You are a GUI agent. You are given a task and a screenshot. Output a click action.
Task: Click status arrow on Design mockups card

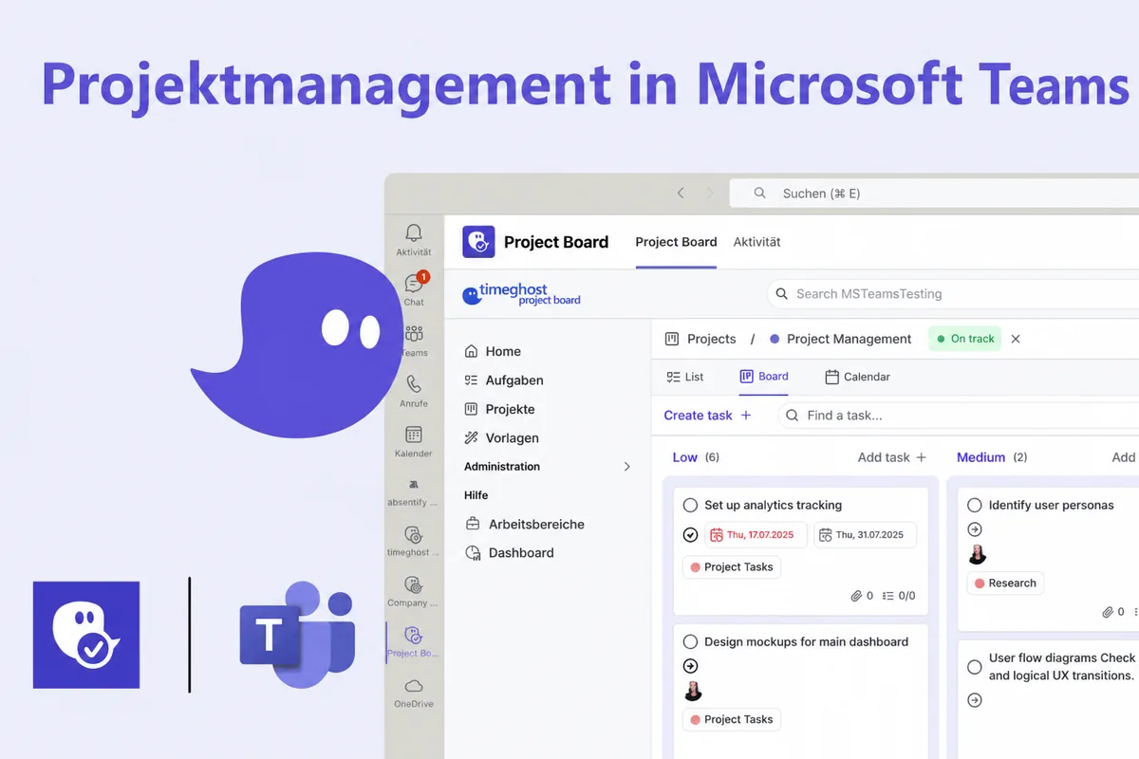click(x=690, y=666)
